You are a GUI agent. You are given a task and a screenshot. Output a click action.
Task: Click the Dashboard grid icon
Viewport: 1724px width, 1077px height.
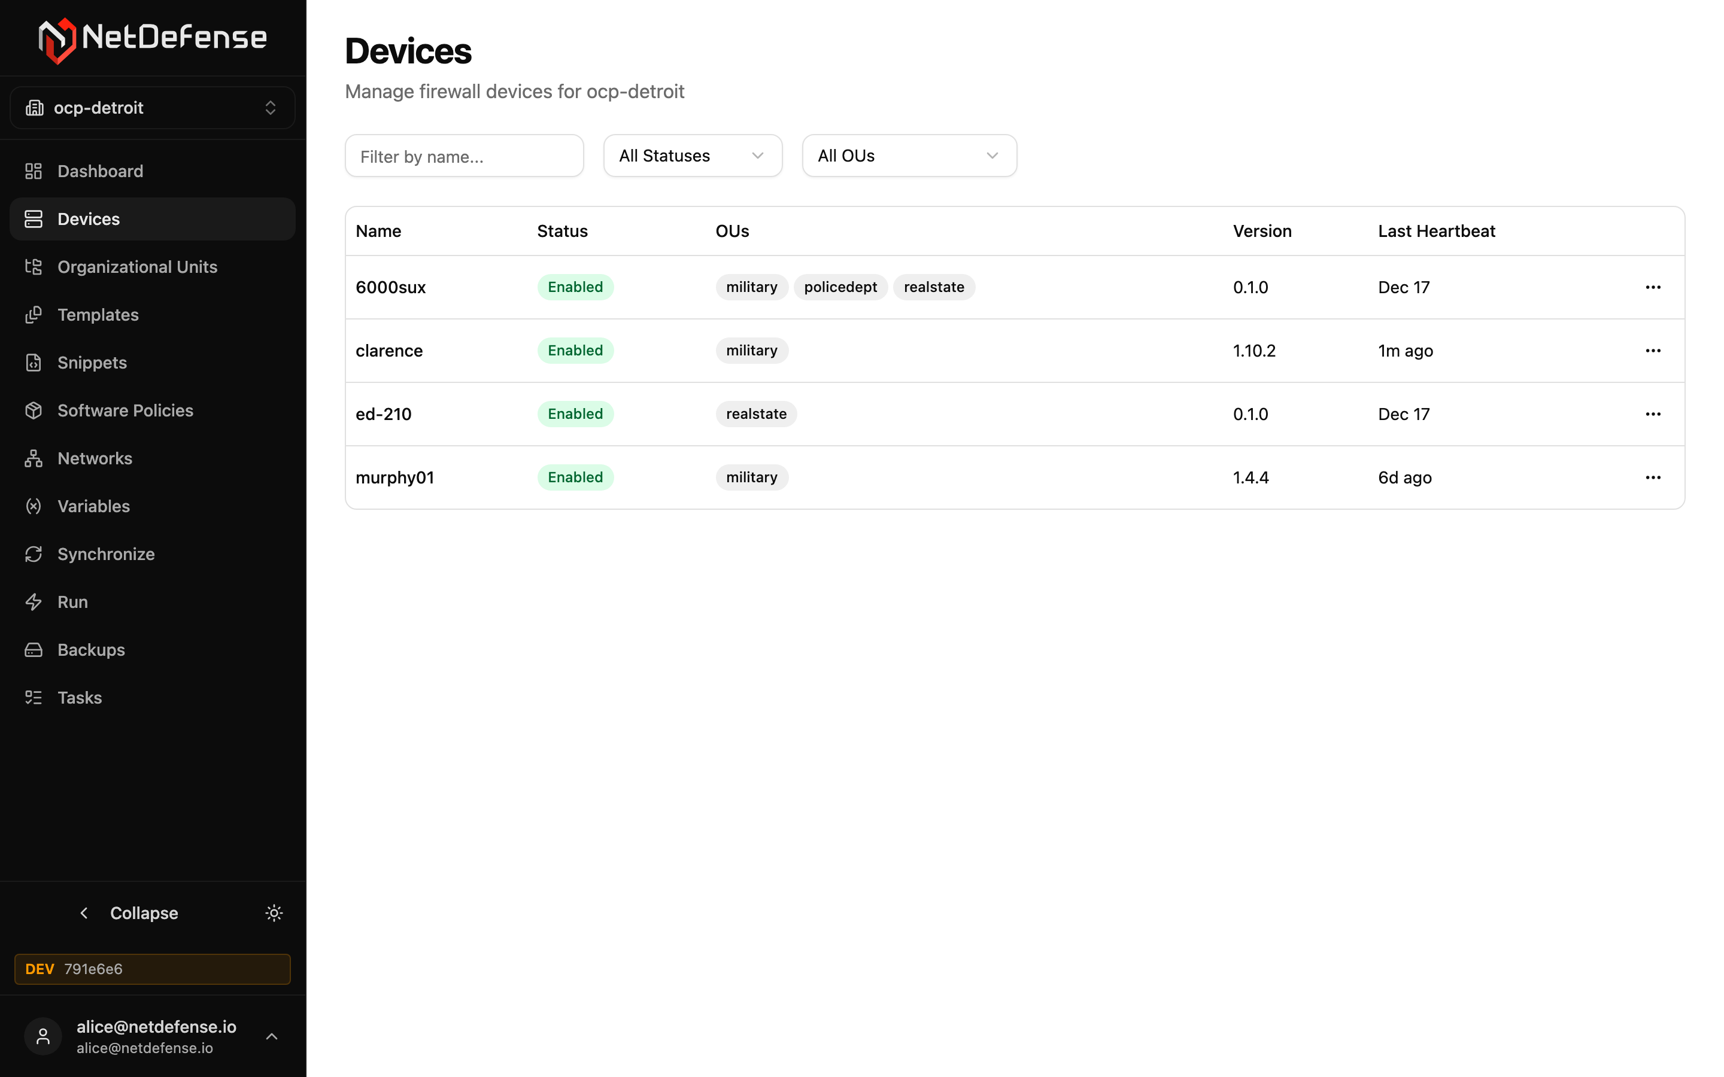[34, 171]
